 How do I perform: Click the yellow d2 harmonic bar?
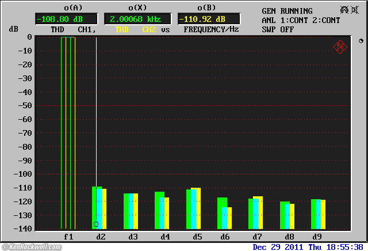(x=104, y=209)
